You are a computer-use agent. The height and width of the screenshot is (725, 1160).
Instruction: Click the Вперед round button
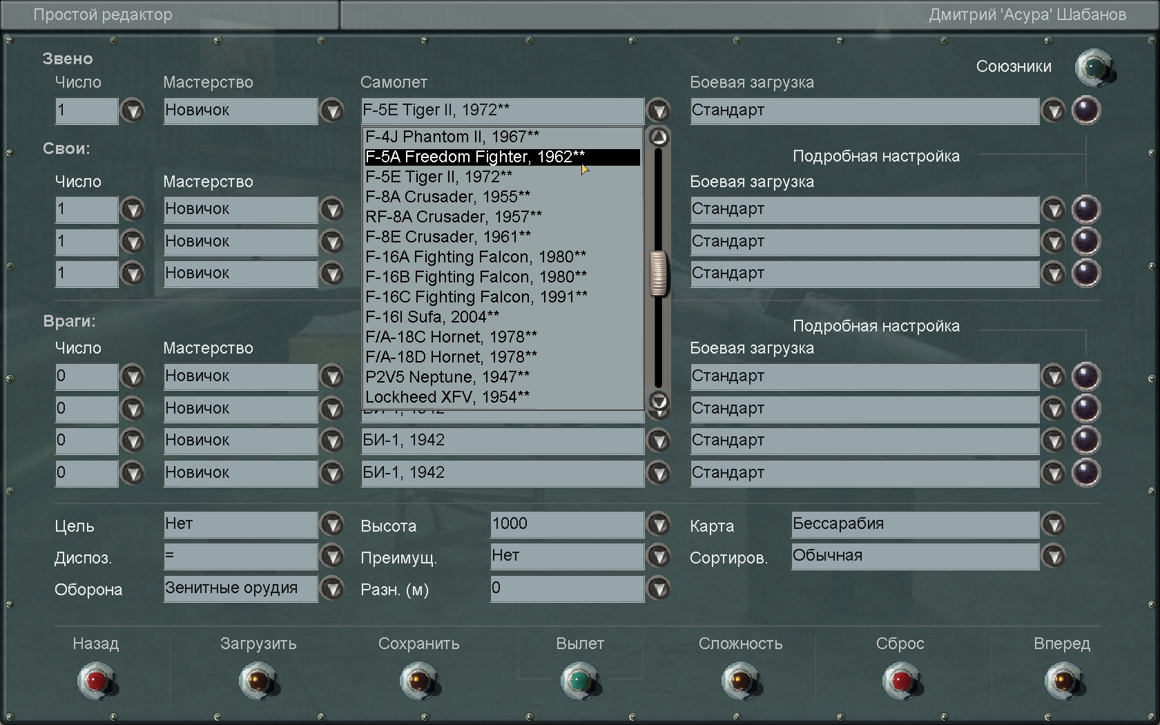click(1063, 681)
